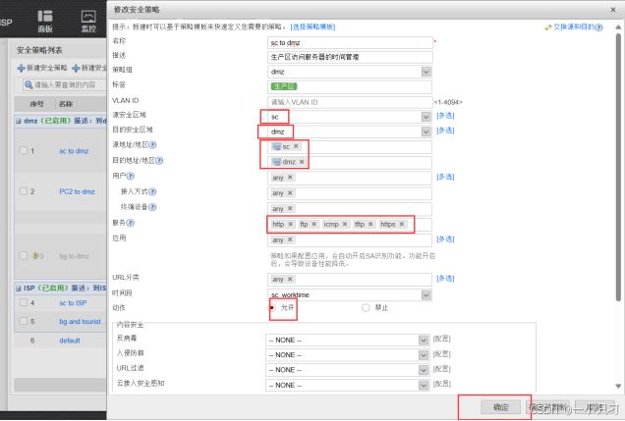Click 配置 link beside 入侵防御
The image size is (625, 421).
(441, 354)
